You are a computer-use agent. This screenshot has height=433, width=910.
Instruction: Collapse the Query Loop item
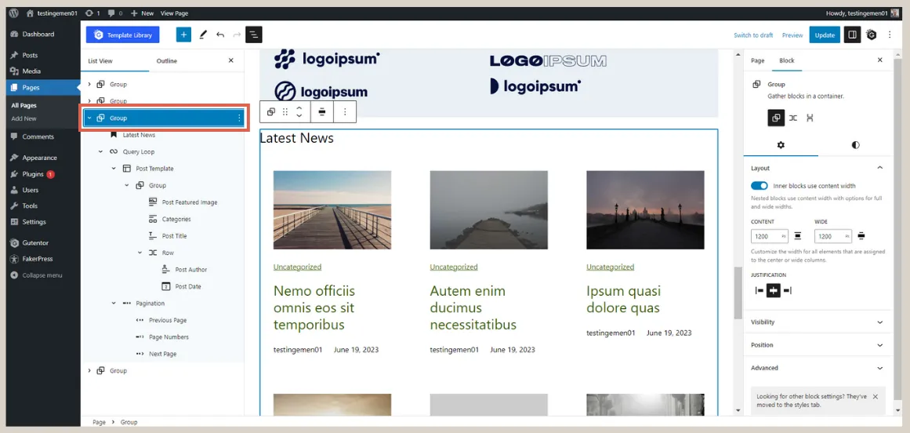pyautogui.click(x=100, y=151)
